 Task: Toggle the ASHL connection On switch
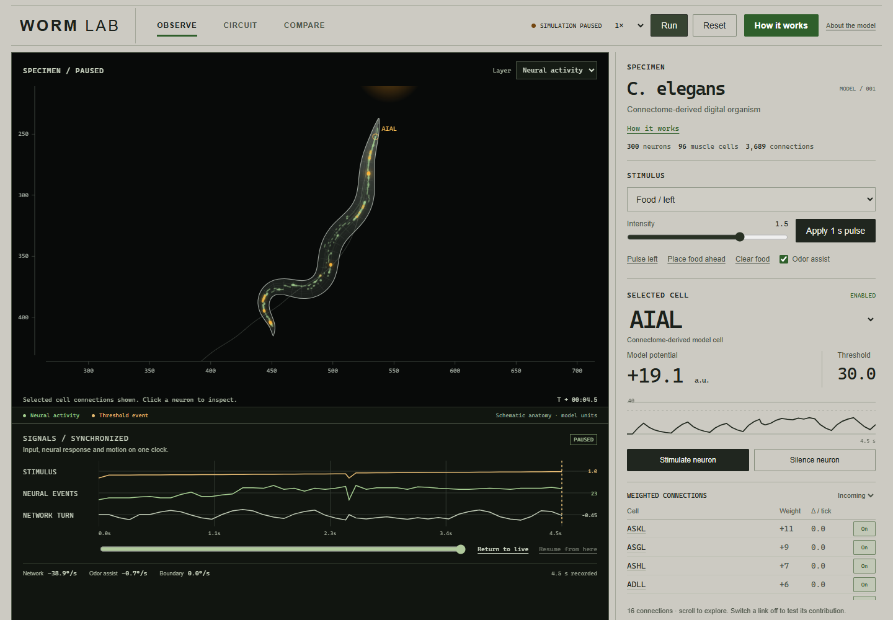click(x=864, y=566)
